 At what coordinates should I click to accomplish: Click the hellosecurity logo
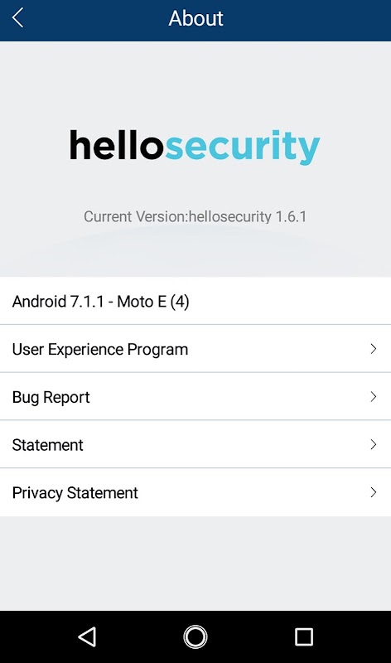point(195,147)
